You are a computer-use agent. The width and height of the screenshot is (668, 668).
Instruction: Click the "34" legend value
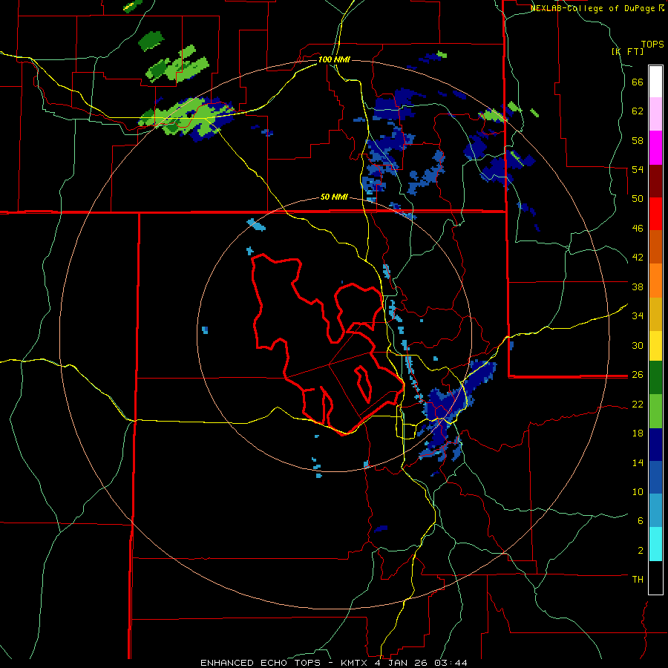pos(638,316)
